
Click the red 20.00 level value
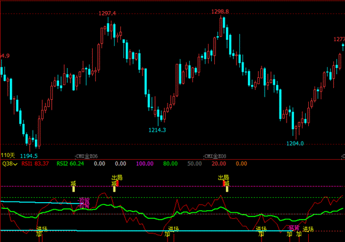pyautogui.click(x=219, y=164)
